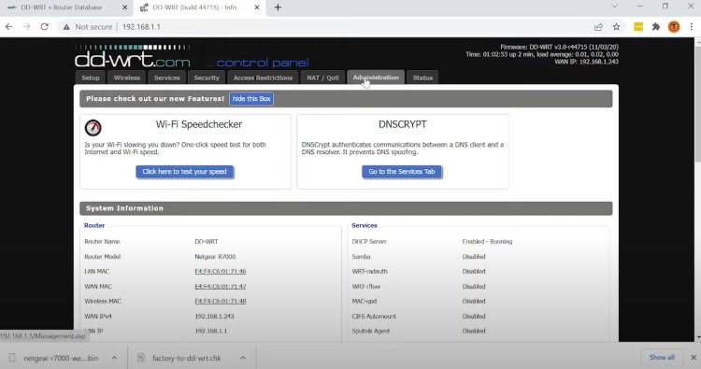Open the Access Restrictions tab
Image resolution: width=701 pixels, height=369 pixels.
click(263, 78)
